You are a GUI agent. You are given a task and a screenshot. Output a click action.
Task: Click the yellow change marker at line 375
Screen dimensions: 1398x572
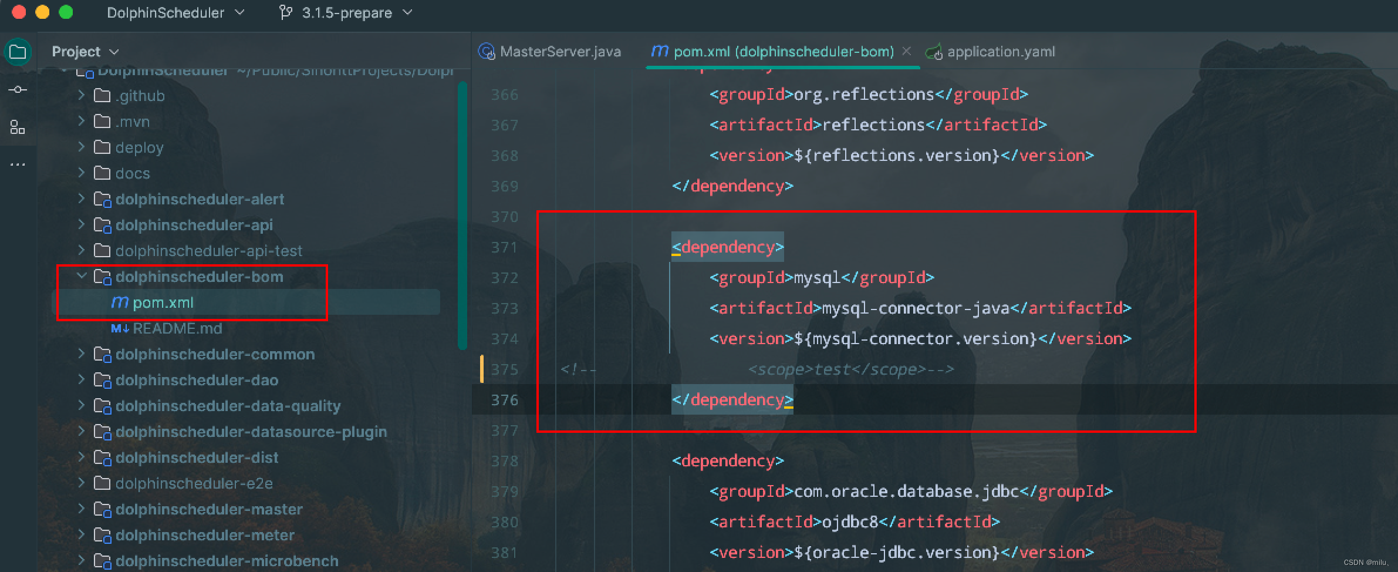[482, 369]
